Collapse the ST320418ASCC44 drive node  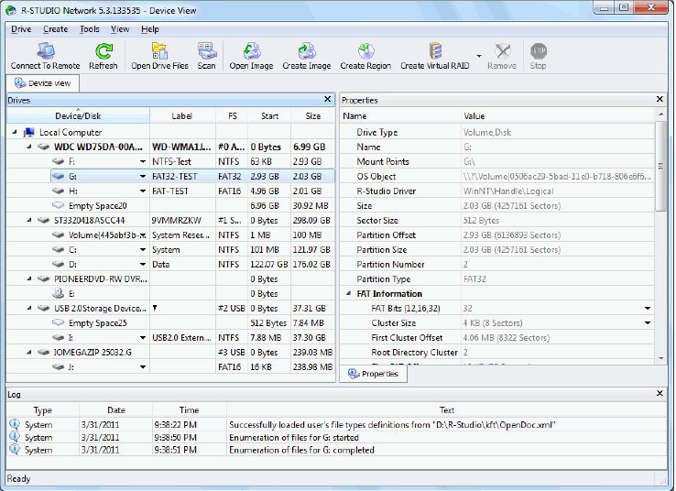click(29, 220)
